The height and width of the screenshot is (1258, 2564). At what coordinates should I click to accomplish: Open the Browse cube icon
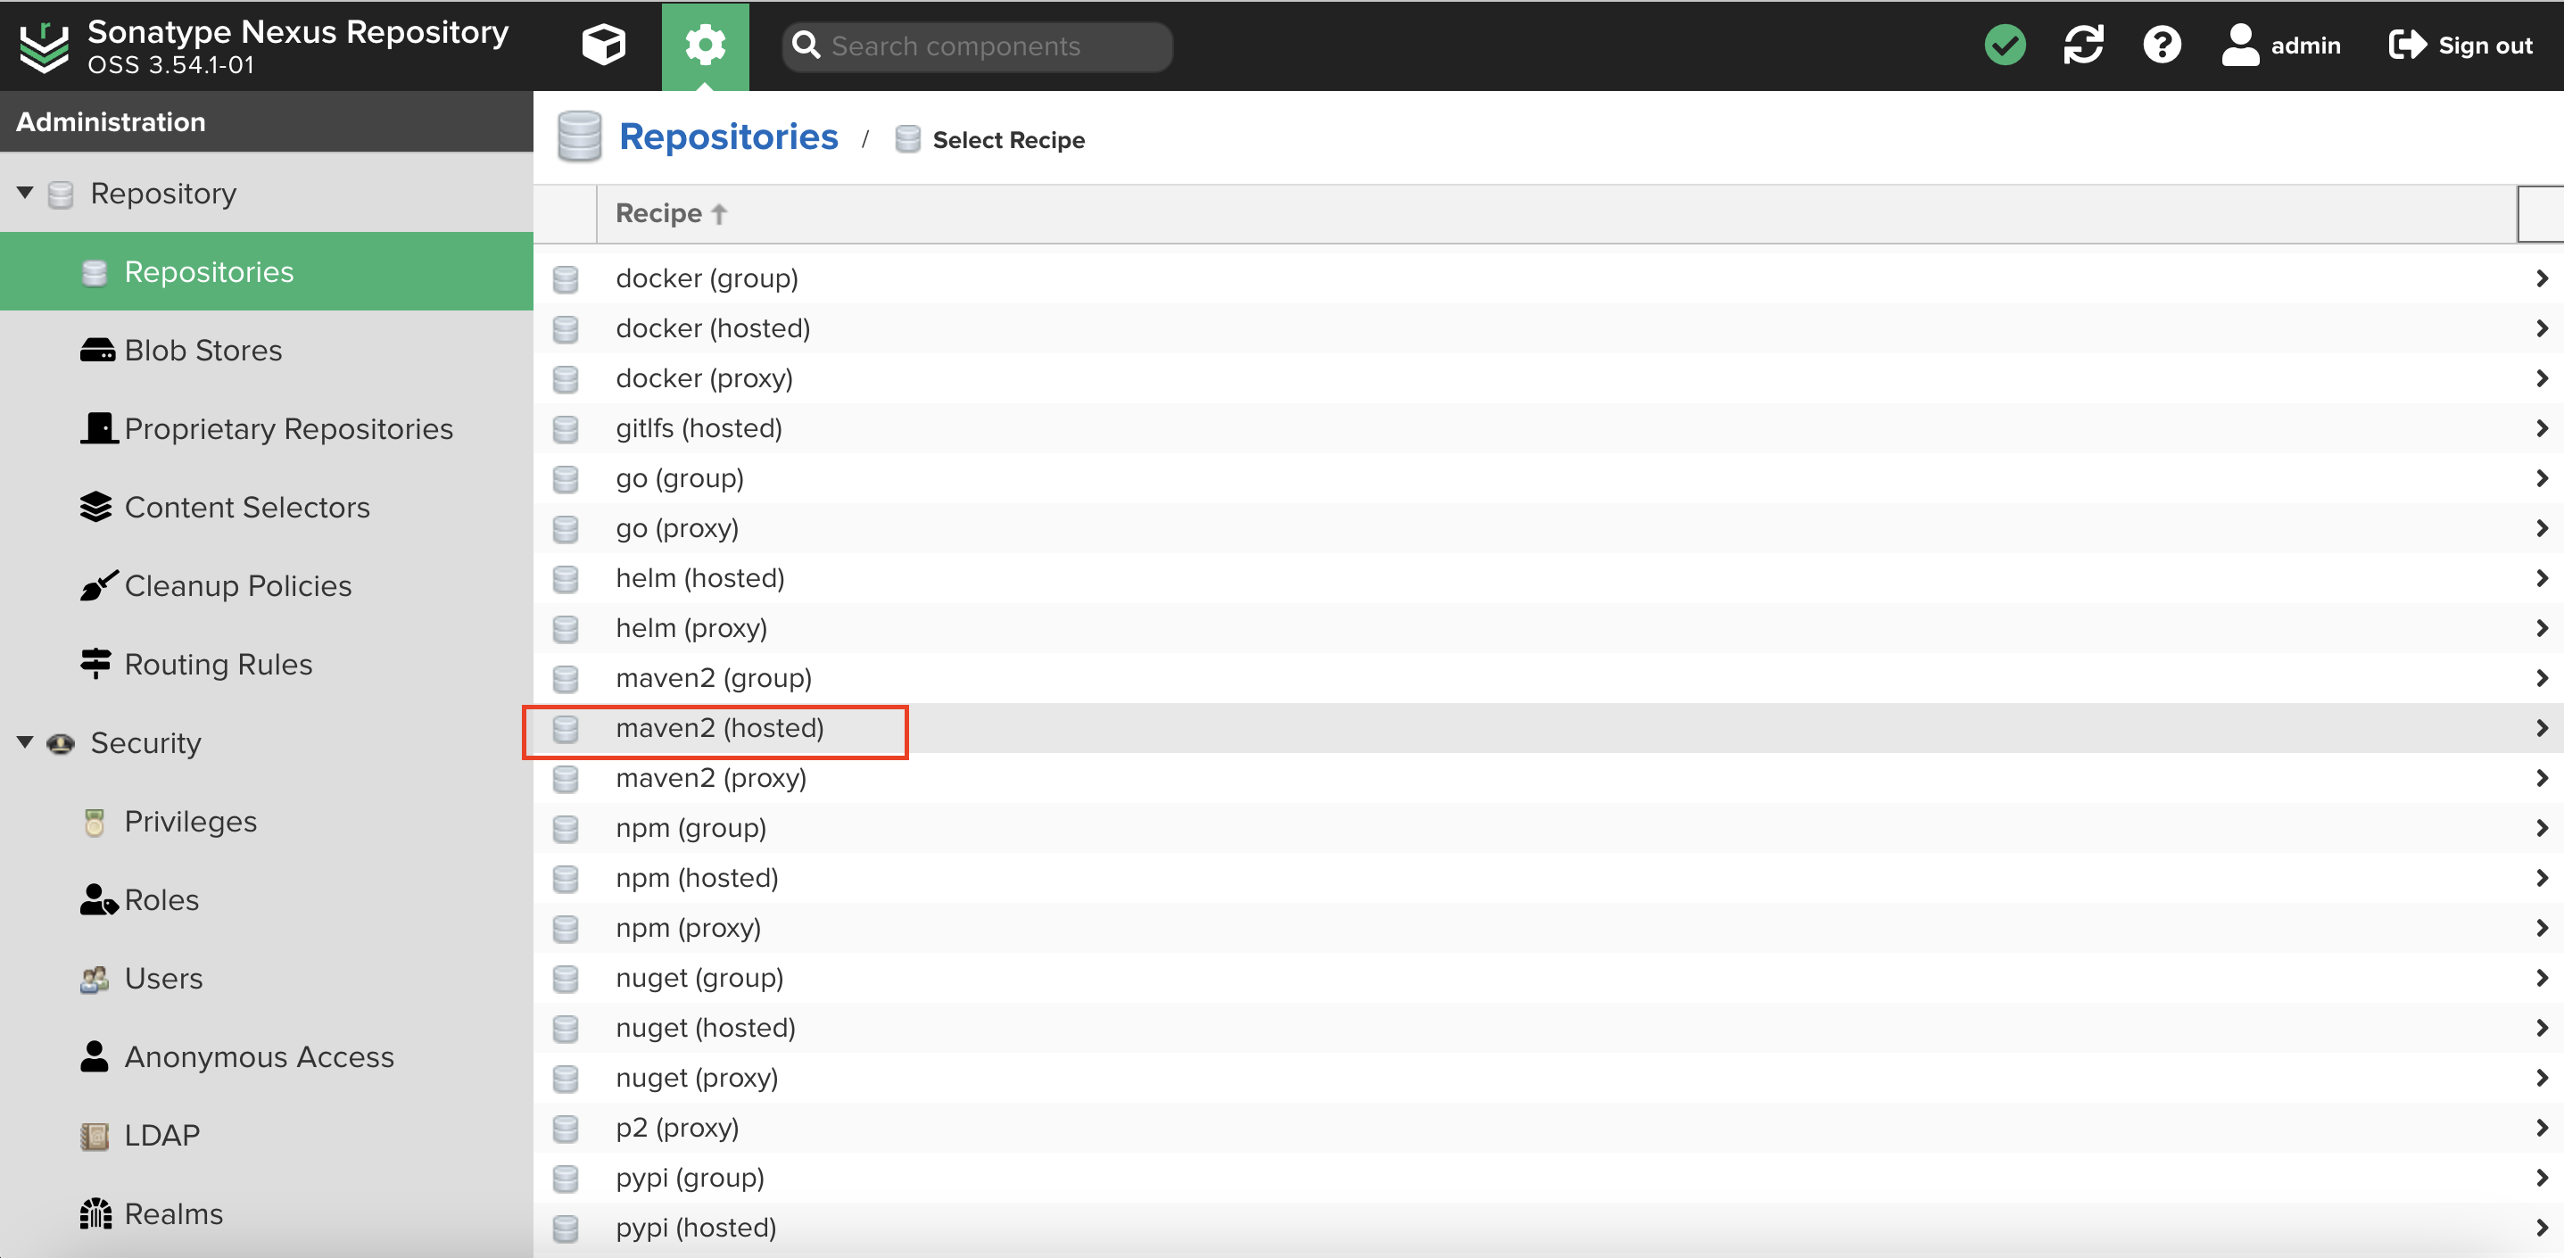pyautogui.click(x=603, y=46)
